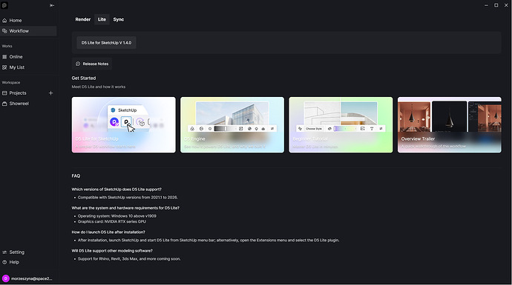
Task: Click 'Compatible with SketchUp versions from 2021.1 to 2026.' line
Action: [128, 198]
